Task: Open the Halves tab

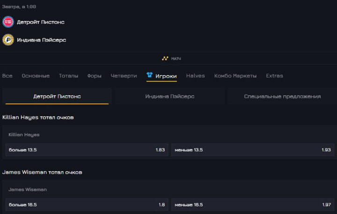Action: [195, 76]
